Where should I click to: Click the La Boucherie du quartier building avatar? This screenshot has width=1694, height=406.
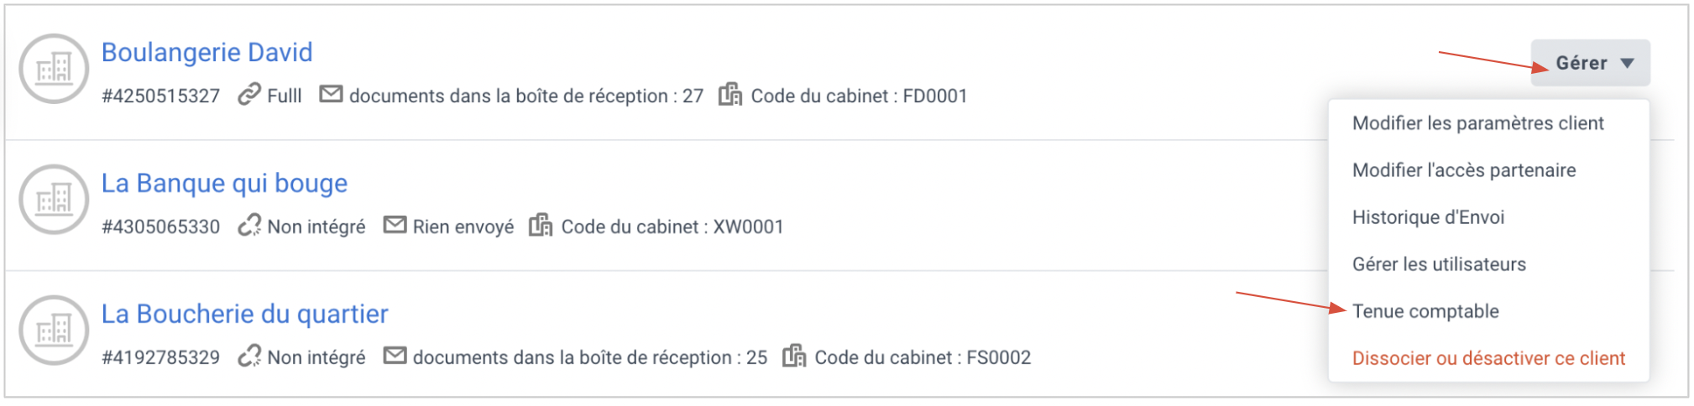pyautogui.click(x=55, y=331)
